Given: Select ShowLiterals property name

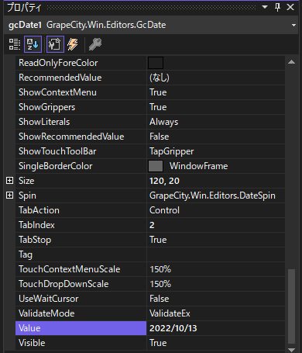Looking at the screenshot, I should pos(44,122).
